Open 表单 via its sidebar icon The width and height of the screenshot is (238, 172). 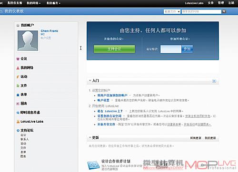[x=18, y=95]
